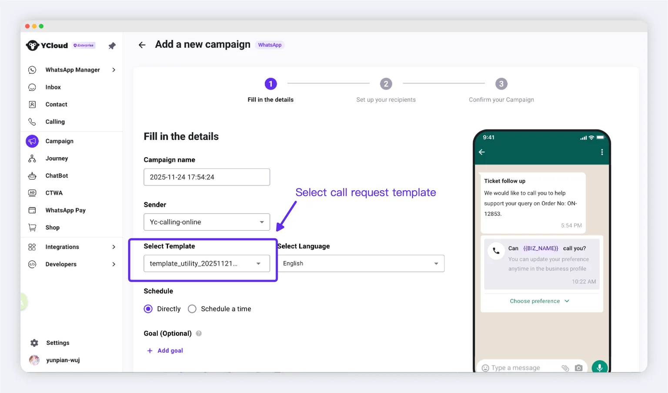
Task: Click the WhatsApp Manager sidebar icon
Action: pos(32,70)
